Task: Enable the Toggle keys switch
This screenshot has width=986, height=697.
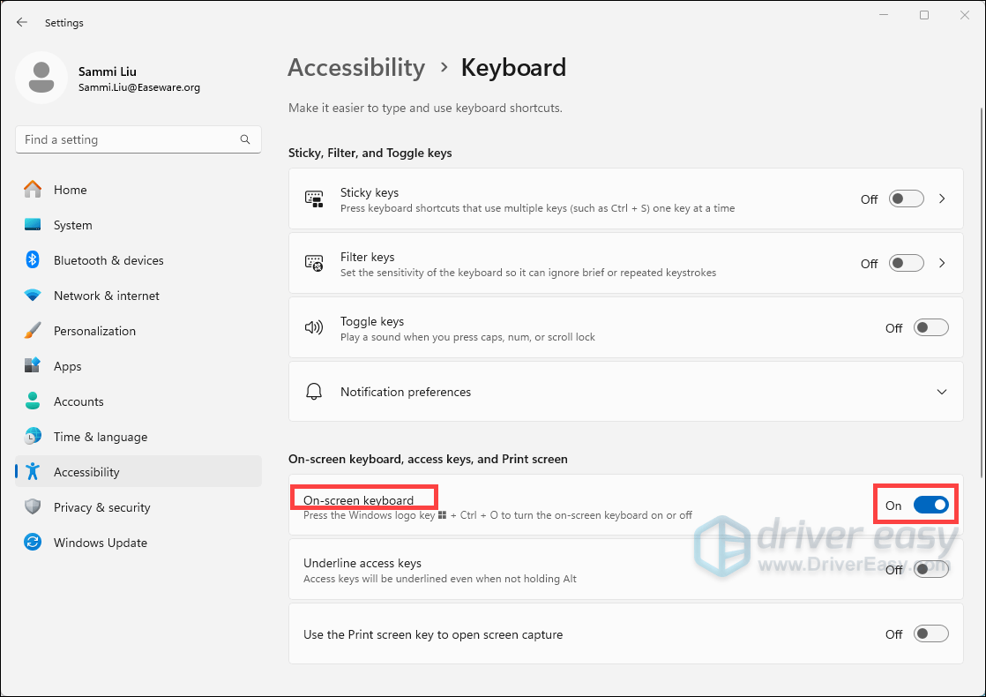Action: pyautogui.click(x=930, y=328)
